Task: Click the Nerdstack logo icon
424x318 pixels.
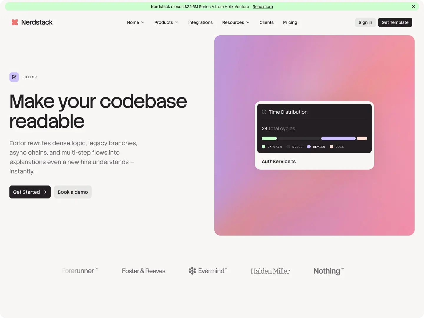Action: coord(15,22)
